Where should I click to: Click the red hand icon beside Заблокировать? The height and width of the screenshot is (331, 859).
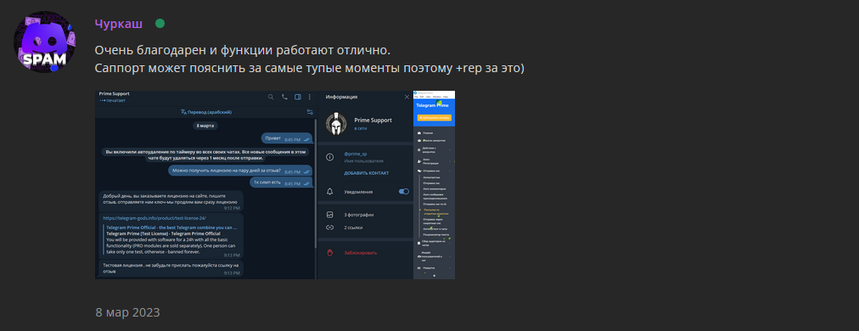coord(330,253)
